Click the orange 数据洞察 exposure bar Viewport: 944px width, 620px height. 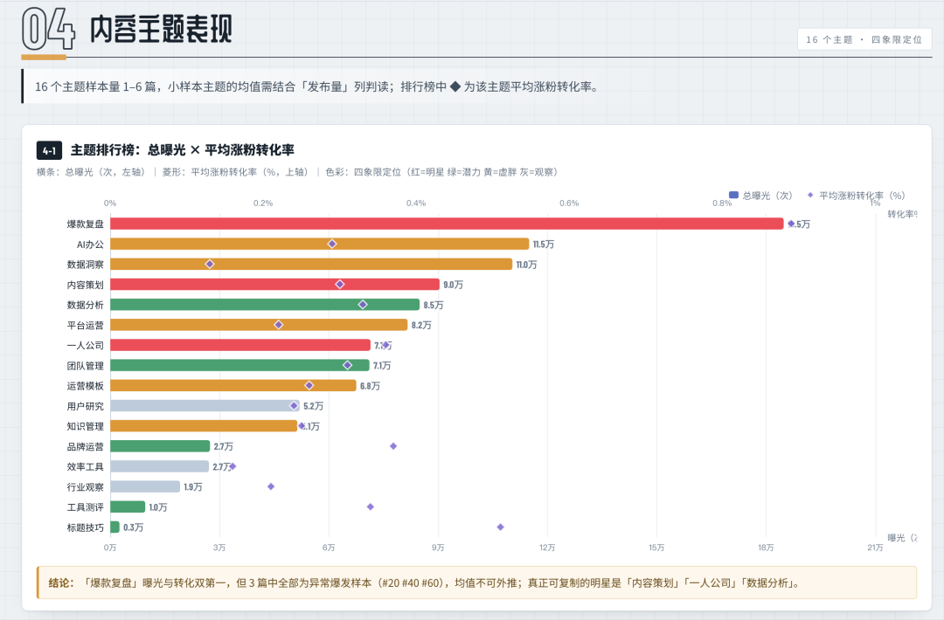(311, 264)
